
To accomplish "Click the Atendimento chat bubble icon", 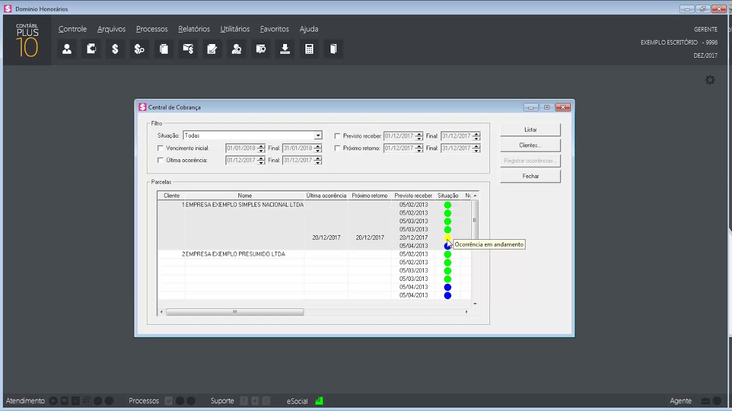I will tap(65, 401).
